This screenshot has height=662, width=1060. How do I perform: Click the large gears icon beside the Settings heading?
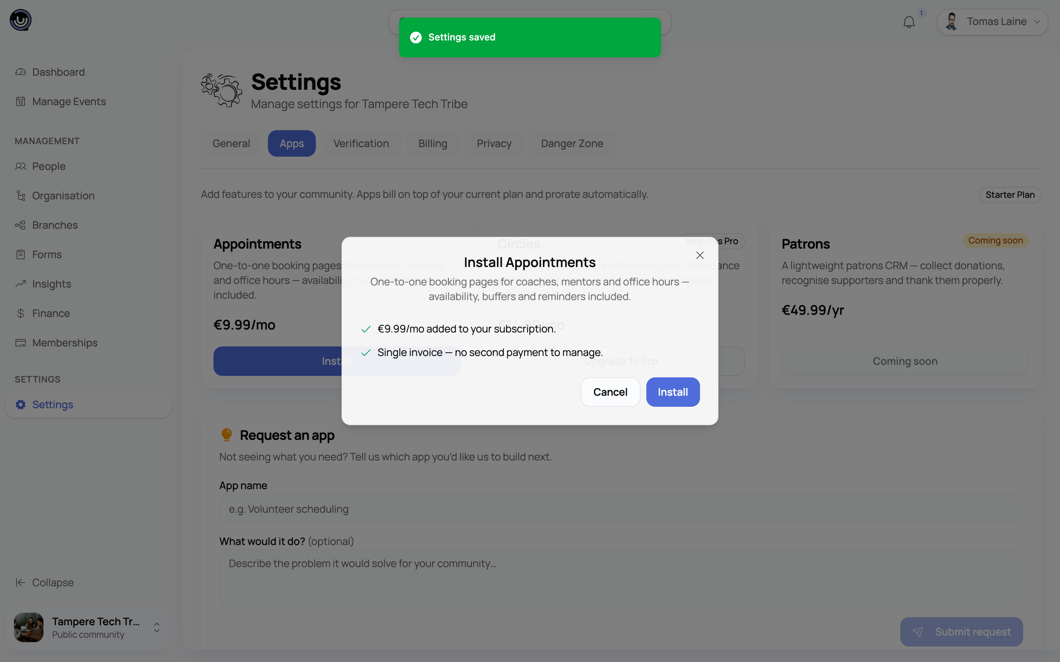221,90
